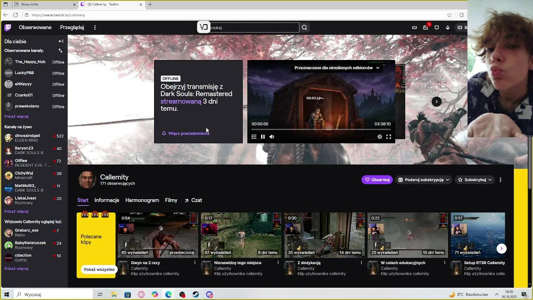Open channel more-options three dots
The width and height of the screenshot is (533, 300).
click(501, 180)
